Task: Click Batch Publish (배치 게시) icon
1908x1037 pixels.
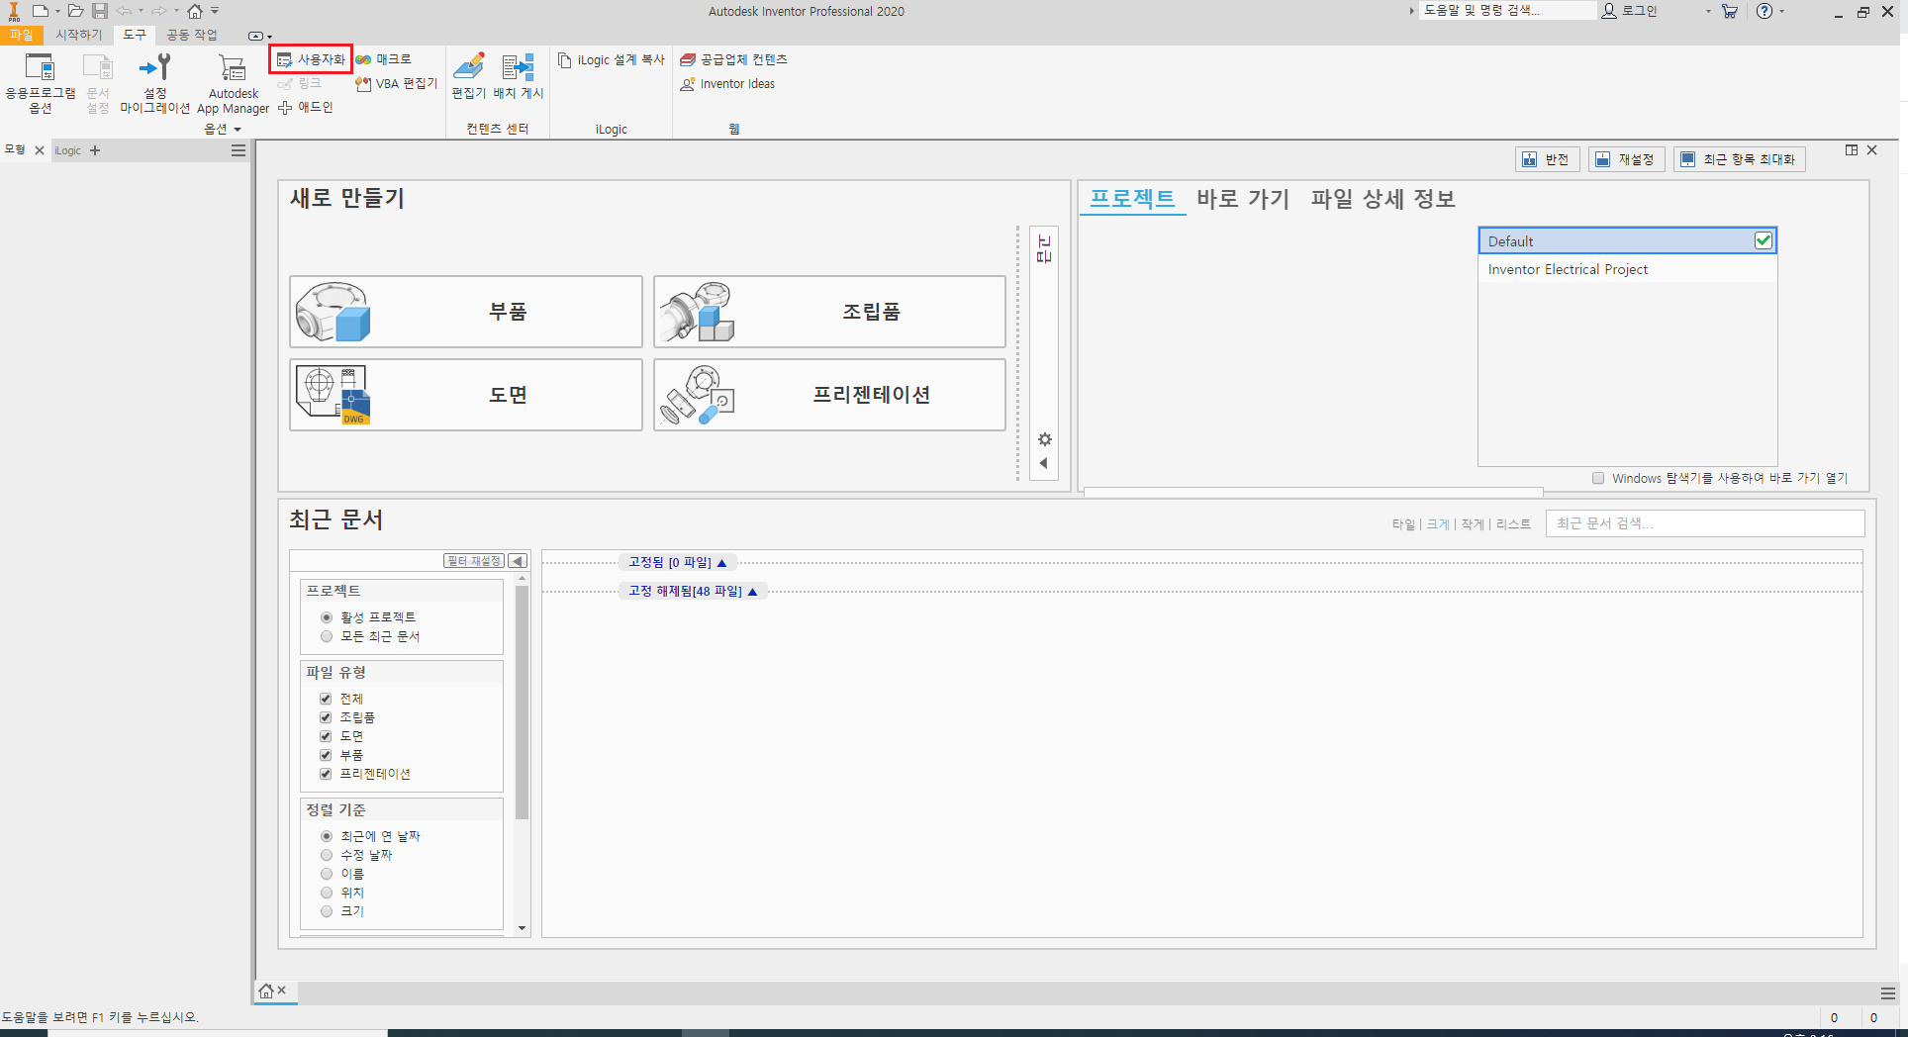Action: [519, 76]
